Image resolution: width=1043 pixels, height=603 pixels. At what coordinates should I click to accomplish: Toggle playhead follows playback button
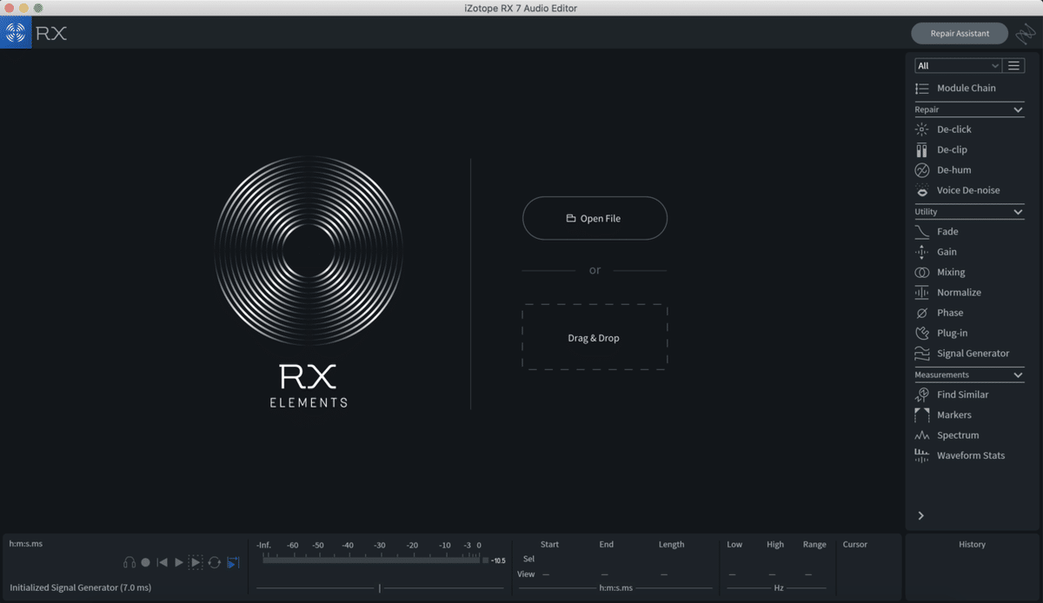(232, 563)
